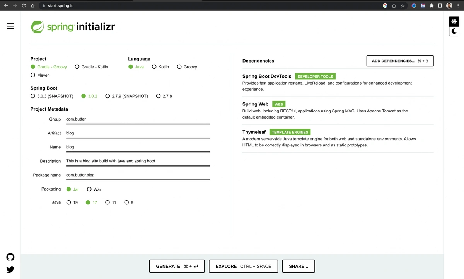This screenshot has height=279, width=464.
Task: Click the Explore button
Action: (243, 266)
